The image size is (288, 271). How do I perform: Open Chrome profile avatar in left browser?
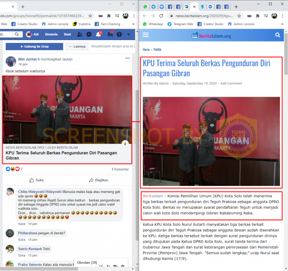[126, 16]
